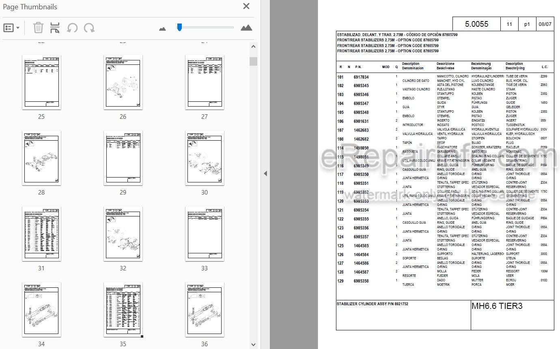
Task: Click the MOD column header
Action: click(386, 67)
